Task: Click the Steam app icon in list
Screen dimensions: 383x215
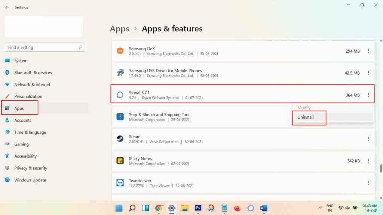Action: click(x=120, y=138)
